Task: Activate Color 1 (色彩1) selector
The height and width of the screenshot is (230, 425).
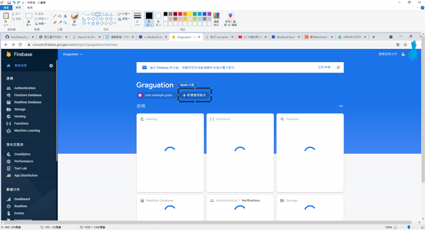Action: click(149, 19)
